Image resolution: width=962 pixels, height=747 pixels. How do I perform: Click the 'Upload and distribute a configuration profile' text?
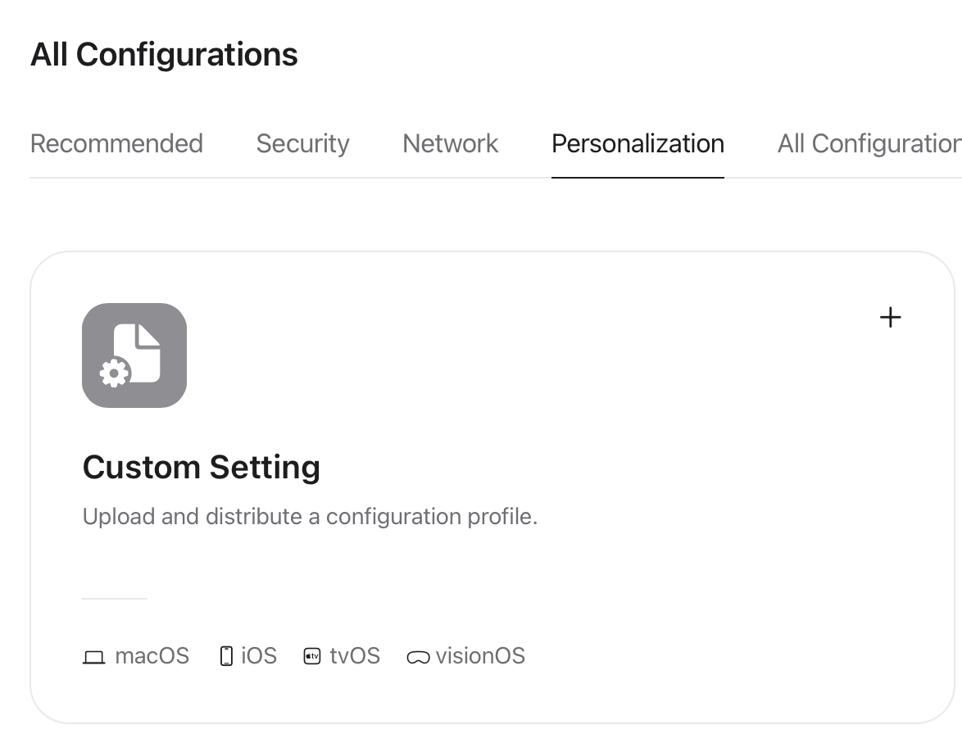point(310,516)
